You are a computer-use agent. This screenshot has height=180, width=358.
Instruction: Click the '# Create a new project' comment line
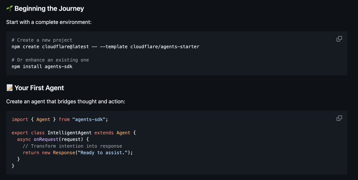coord(42,40)
